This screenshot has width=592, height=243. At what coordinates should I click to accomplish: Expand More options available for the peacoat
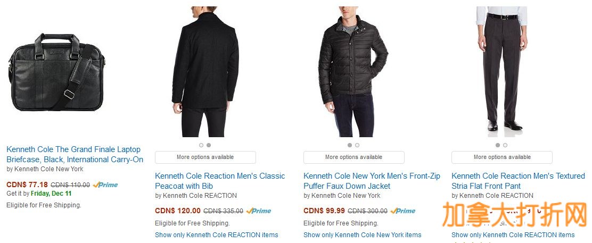coord(205,157)
